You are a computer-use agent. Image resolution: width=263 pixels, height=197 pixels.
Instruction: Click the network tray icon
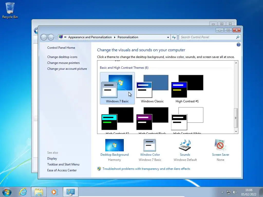coord(228,192)
